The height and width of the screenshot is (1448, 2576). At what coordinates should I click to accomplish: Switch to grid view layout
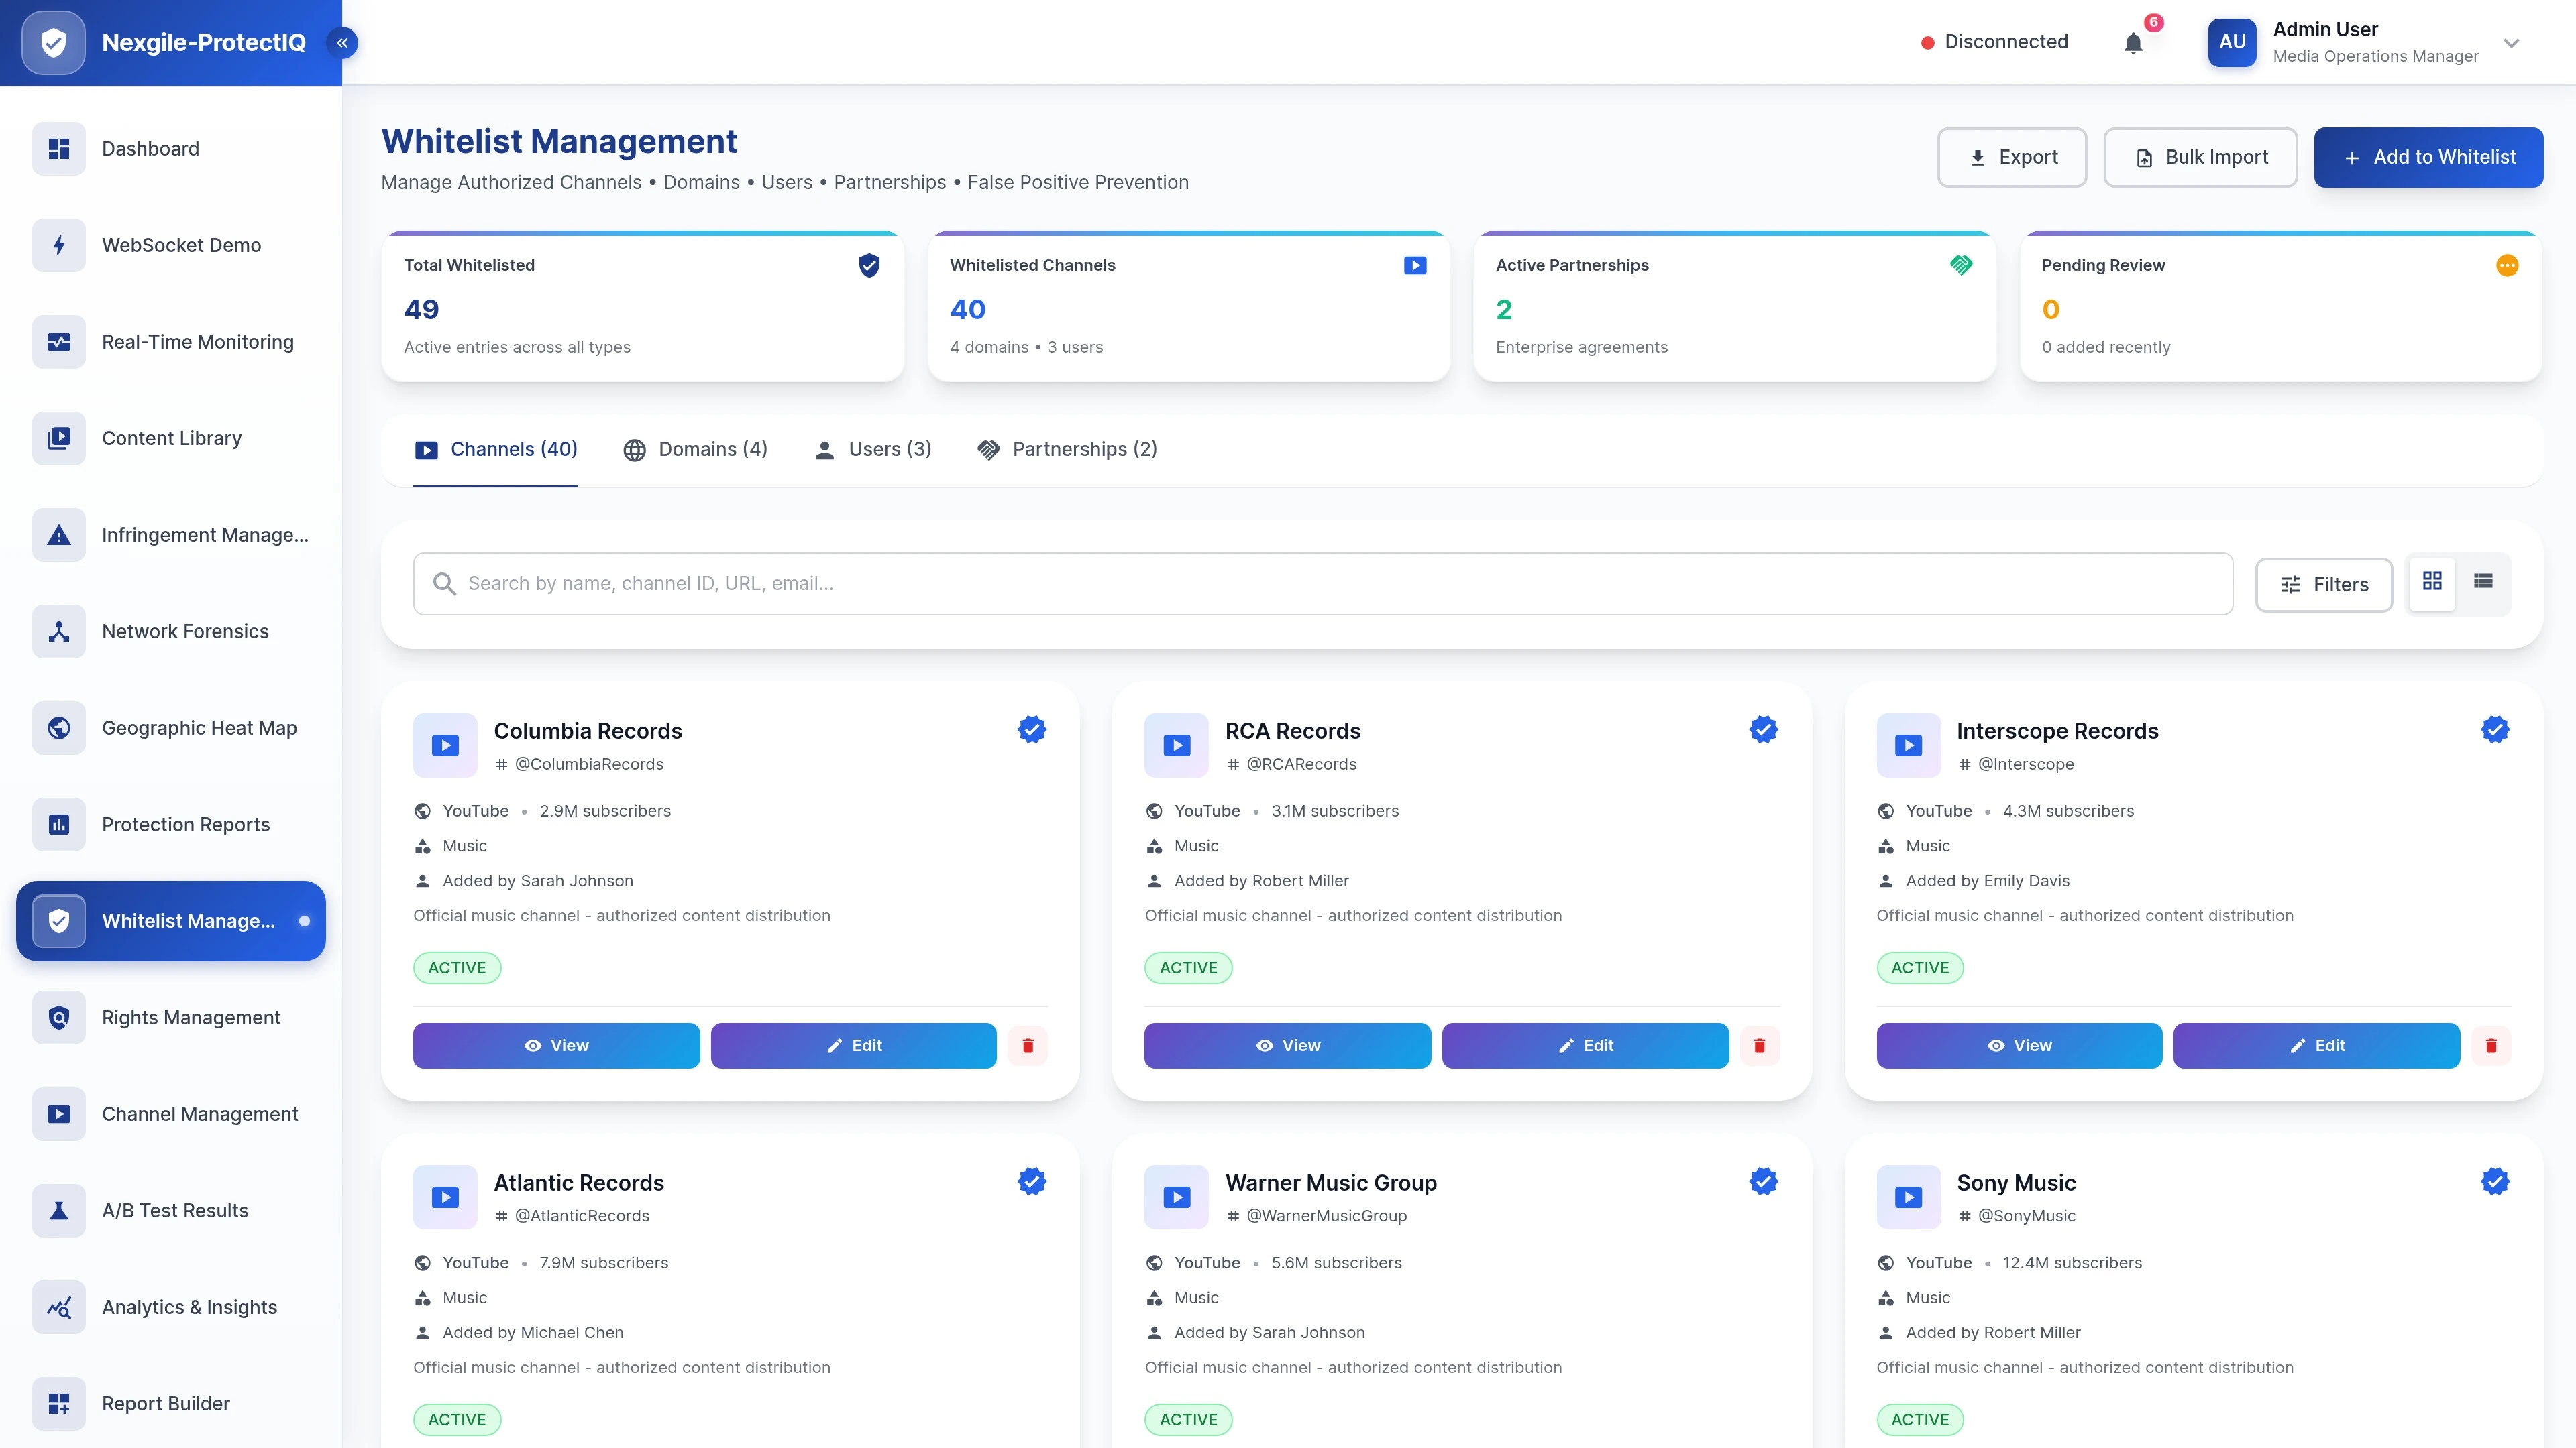pos(2432,581)
